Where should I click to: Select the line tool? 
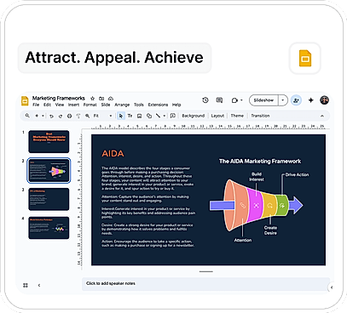point(158,116)
